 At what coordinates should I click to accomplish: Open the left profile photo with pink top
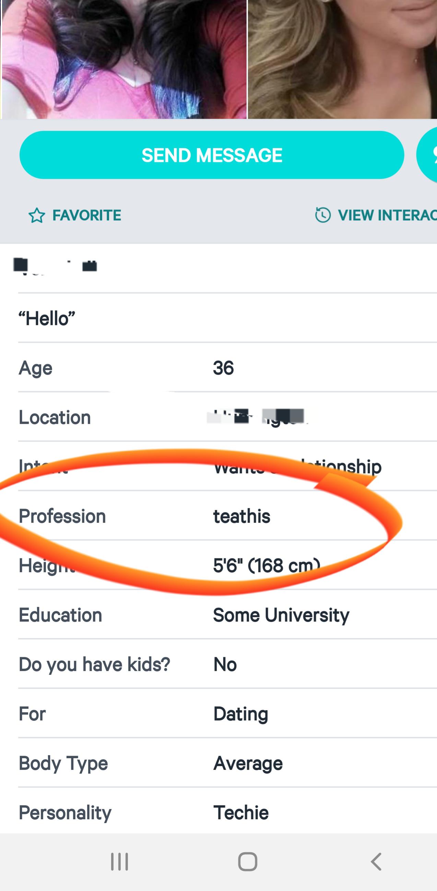[124, 59]
